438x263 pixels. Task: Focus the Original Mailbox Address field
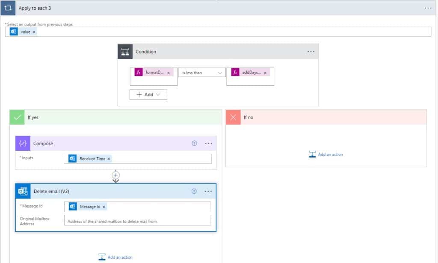[137, 220]
